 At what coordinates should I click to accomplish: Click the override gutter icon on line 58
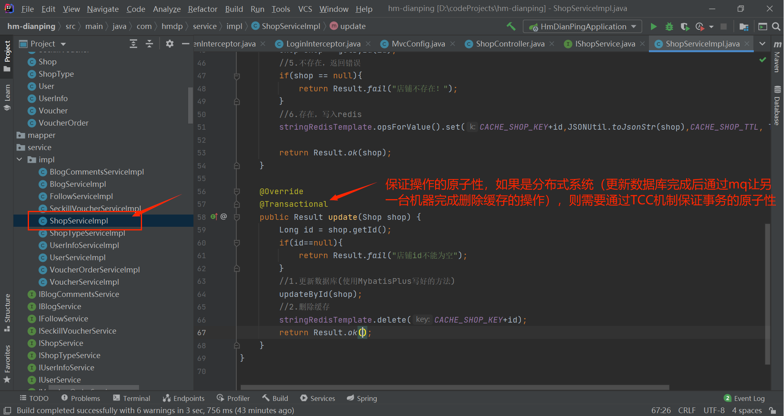click(x=214, y=217)
